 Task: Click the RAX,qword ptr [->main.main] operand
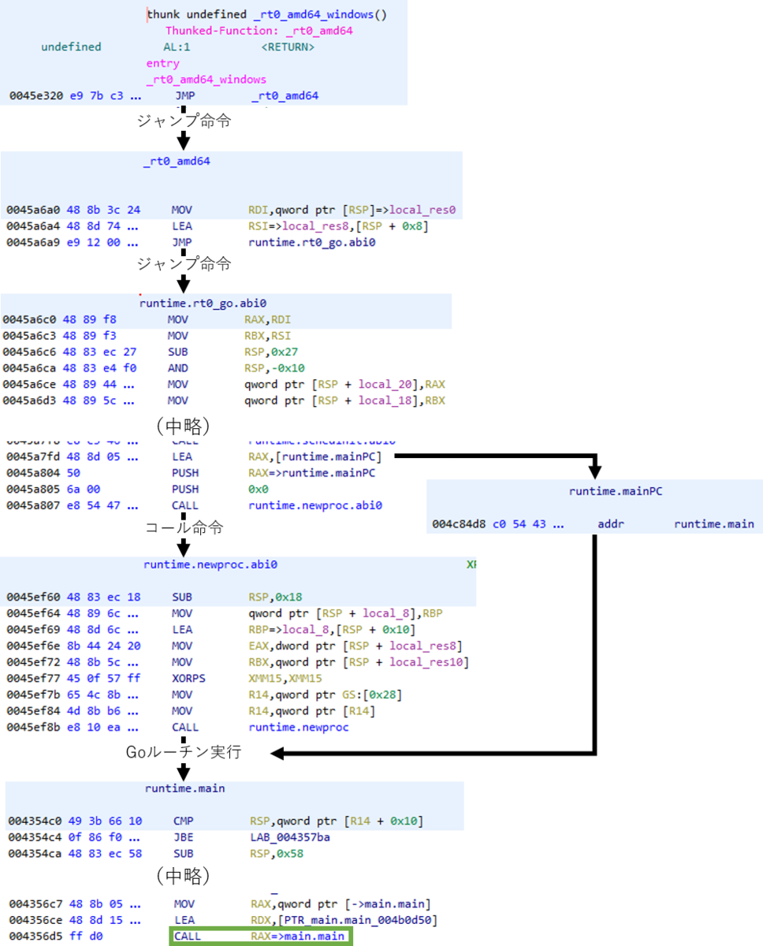[x=341, y=903]
